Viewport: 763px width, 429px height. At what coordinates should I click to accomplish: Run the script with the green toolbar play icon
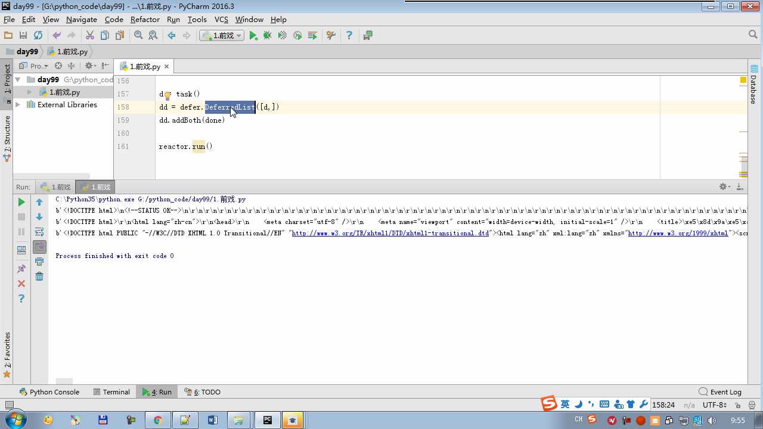click(253, 36)
